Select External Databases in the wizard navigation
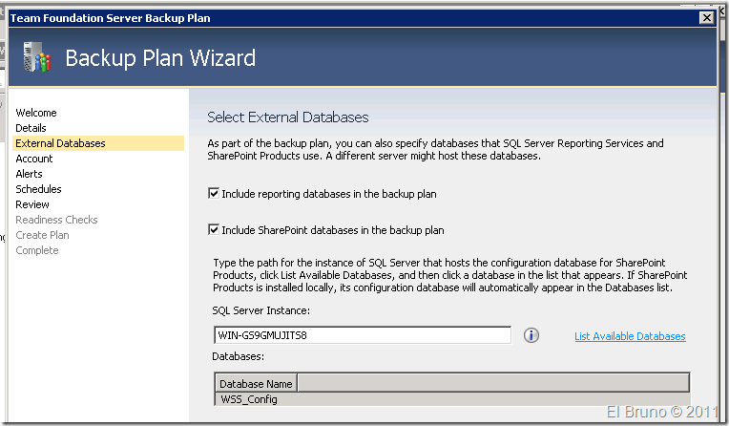This screenshot has width=729, height=426. (60, 143)
